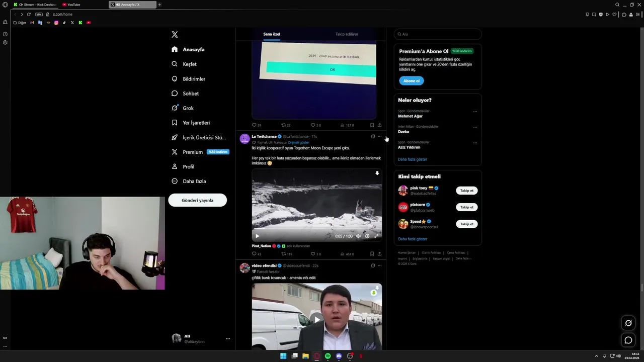Click Daha fazla göster under suggestions
The image size is (644, 362).
click(412, 239)
